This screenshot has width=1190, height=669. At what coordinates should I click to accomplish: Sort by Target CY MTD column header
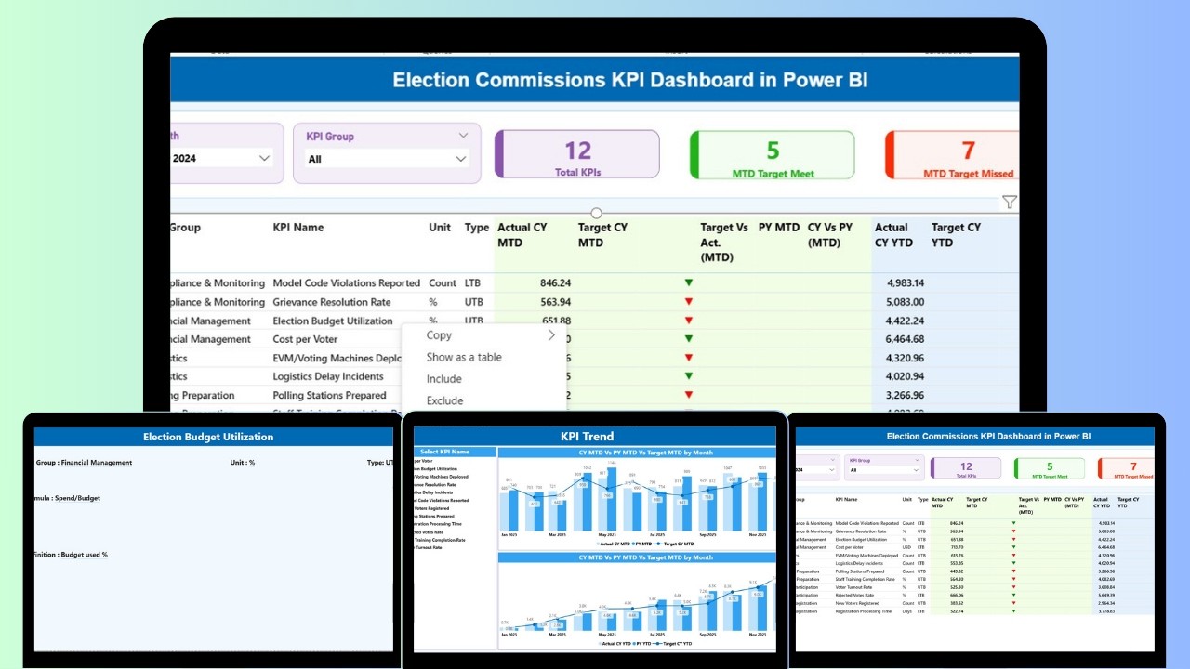point(602,235)
